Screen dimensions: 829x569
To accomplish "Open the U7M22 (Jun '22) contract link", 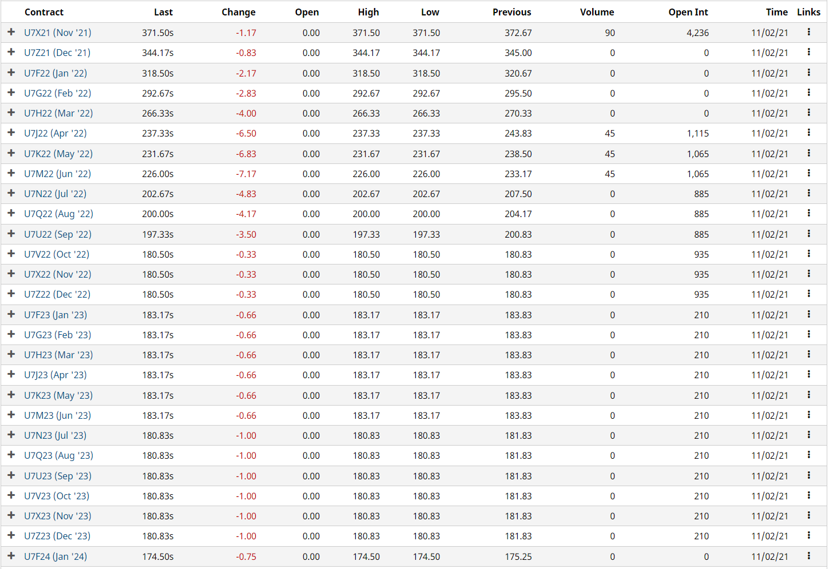I will pyautogui.click(x=57, y=174).
